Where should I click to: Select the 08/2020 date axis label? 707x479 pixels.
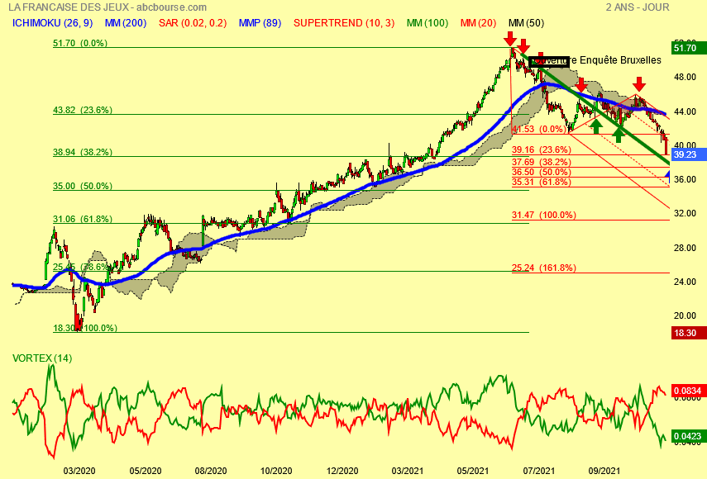tap(211, 471)
